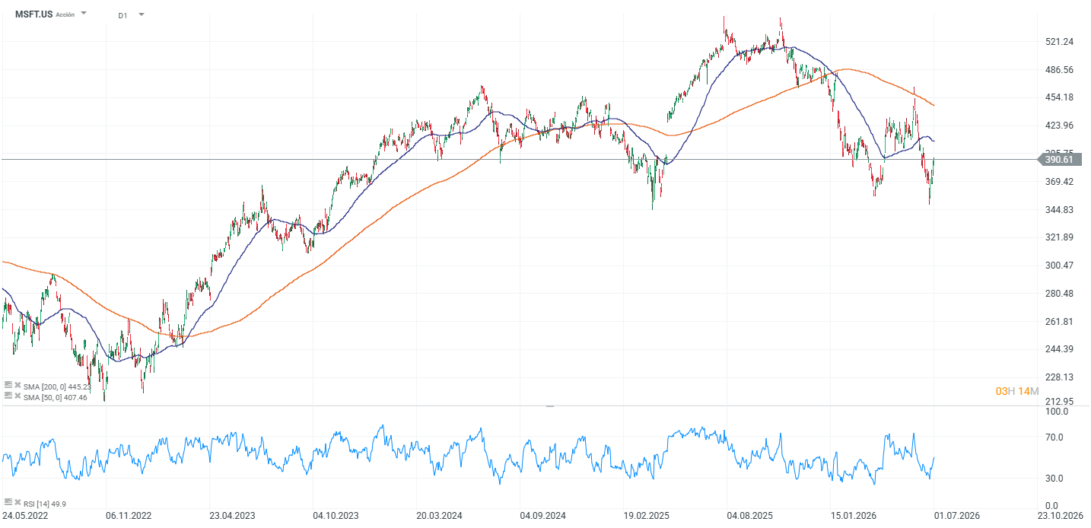
Task: Expand the D1 timeframe dropdown arrow
Action: 141,14
